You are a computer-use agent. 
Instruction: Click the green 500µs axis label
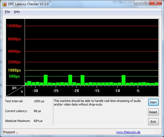[14, 76]
